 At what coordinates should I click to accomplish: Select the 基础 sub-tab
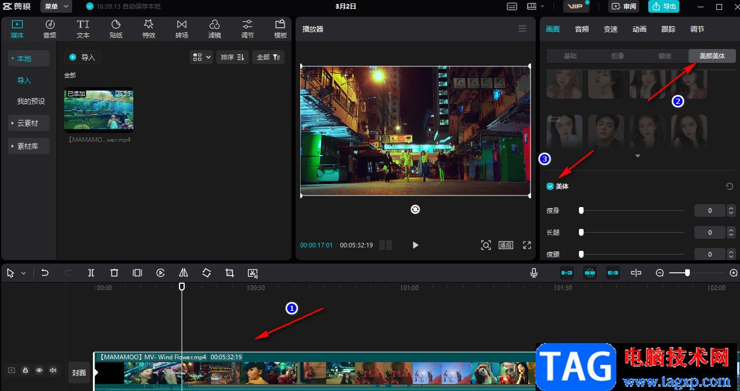point(570,56)
